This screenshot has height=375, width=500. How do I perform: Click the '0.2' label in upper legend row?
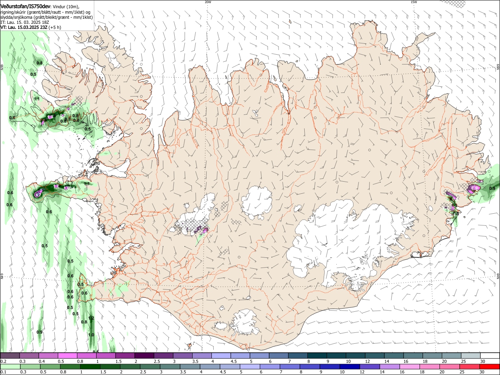tap(3, 361)
